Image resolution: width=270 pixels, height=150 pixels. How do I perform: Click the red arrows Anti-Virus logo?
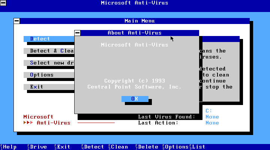[x=46, y=123]
